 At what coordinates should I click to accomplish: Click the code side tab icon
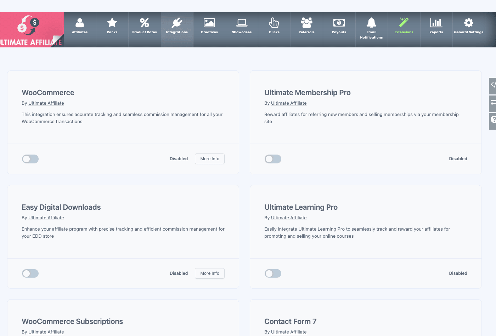pyautogui.click(x=492, y=85)
